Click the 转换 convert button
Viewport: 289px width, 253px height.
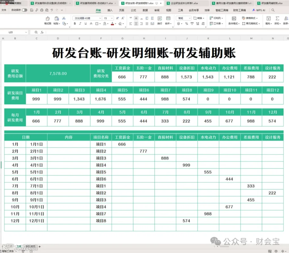(x=199, y=18)
